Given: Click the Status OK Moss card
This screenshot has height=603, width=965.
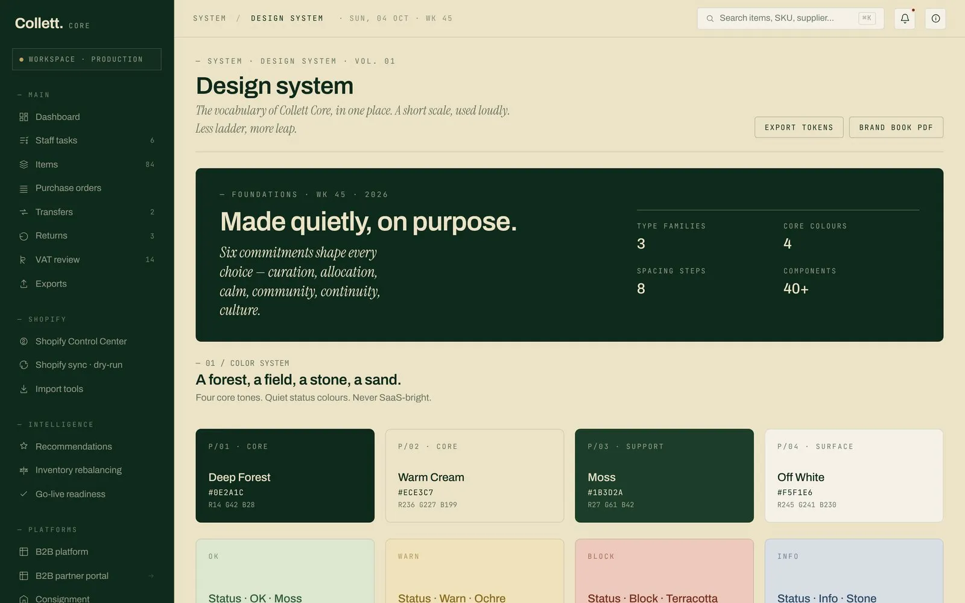Looking at the screenshot, I should click(x=285, y=571).
